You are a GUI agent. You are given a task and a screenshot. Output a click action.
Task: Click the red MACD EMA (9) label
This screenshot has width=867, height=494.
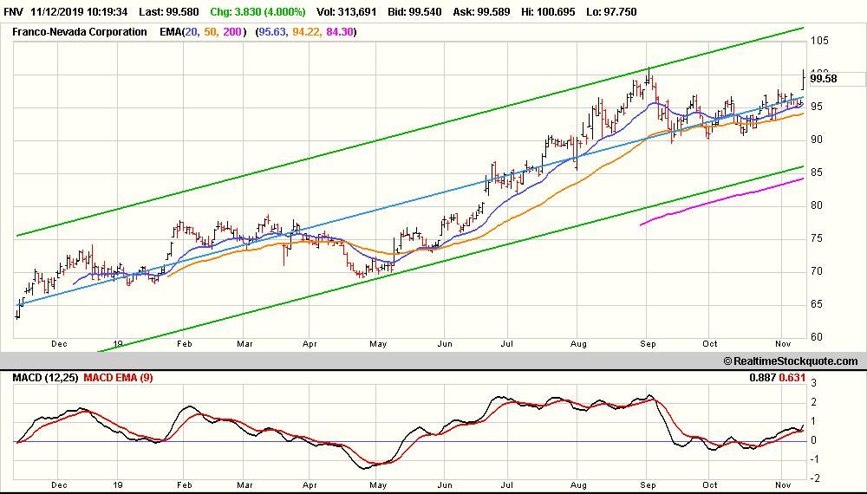[x=118, y=378]
